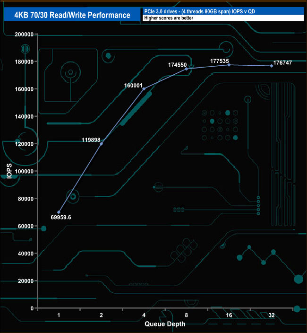Click the x-axis label 8

coord(187,315)
